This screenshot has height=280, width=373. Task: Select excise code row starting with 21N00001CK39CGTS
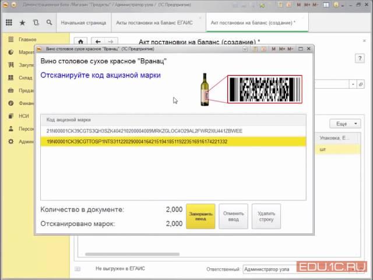coord(173,131)
